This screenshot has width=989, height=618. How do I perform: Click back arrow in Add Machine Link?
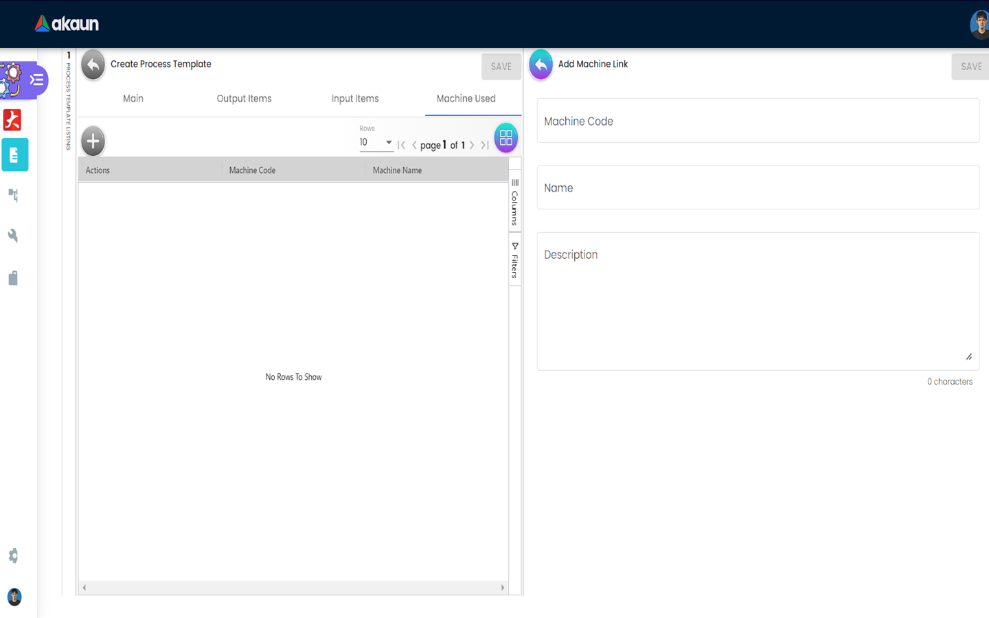click(541, 65)
